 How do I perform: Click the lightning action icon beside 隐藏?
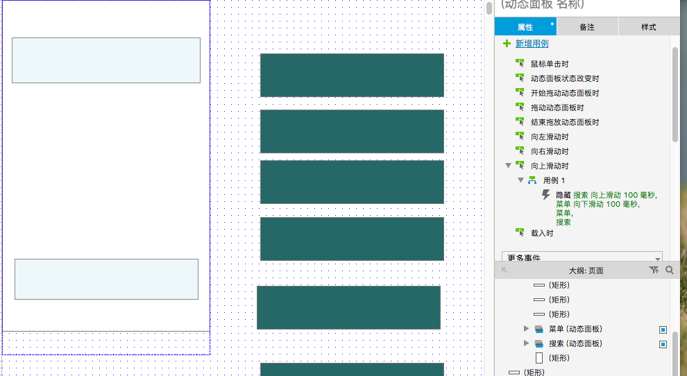click(x=546, y=196)
